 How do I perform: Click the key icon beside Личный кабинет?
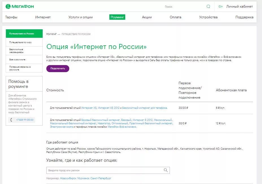click(x=220, y=6)
